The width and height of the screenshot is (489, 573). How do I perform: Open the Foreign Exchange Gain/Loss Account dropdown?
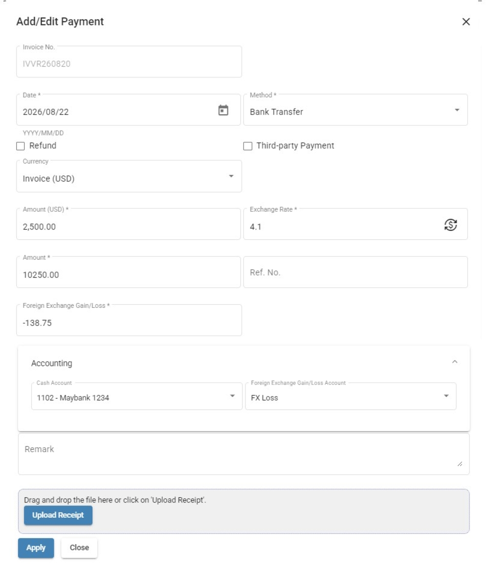tap(351, 396)
